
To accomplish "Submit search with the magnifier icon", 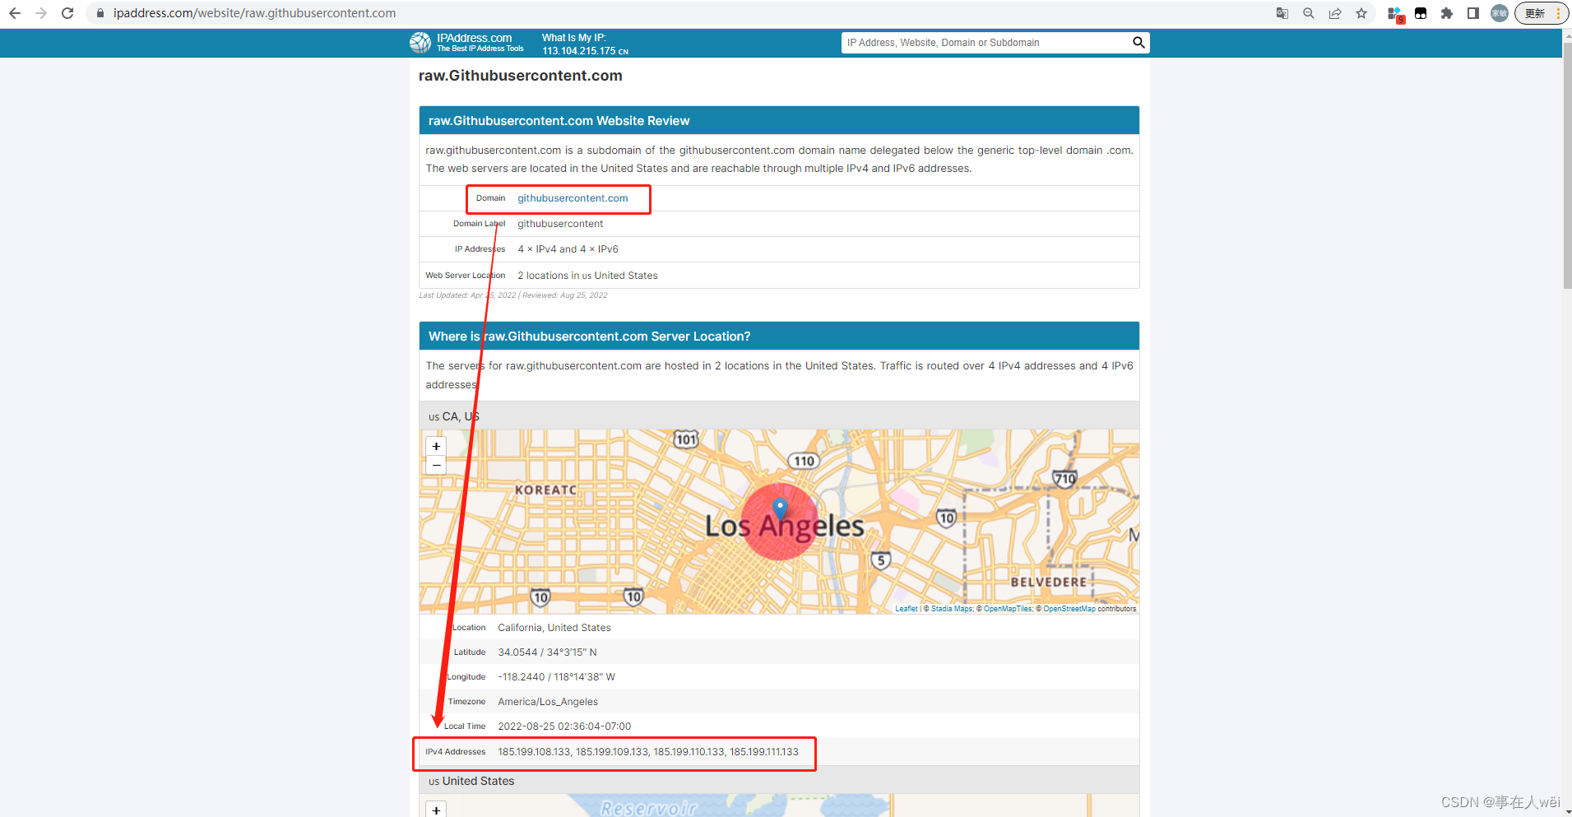I will click(1138, 43).
